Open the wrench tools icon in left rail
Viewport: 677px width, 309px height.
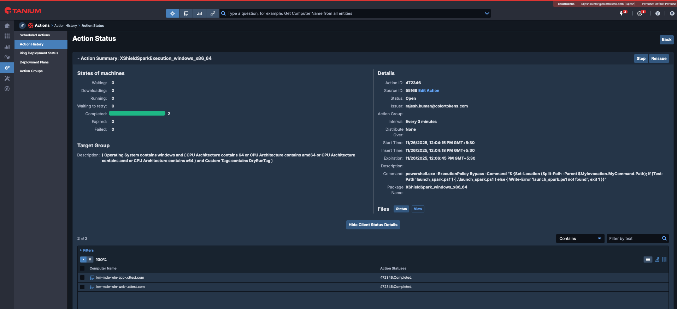click(x=7, y=78)
